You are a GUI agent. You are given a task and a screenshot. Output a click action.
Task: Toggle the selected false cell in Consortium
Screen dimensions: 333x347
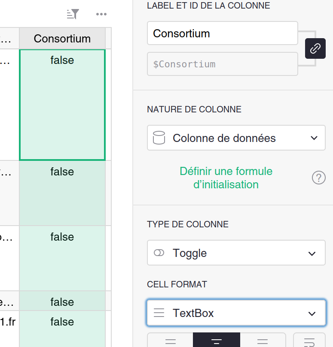[x=62, y=103]
